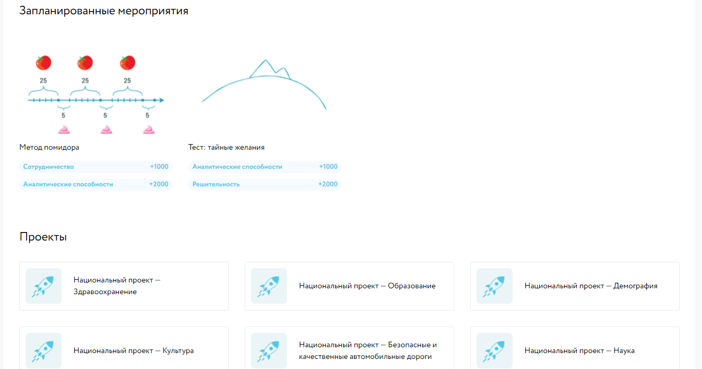Open the mountain illustration for тайные желания test

point(264,85)
